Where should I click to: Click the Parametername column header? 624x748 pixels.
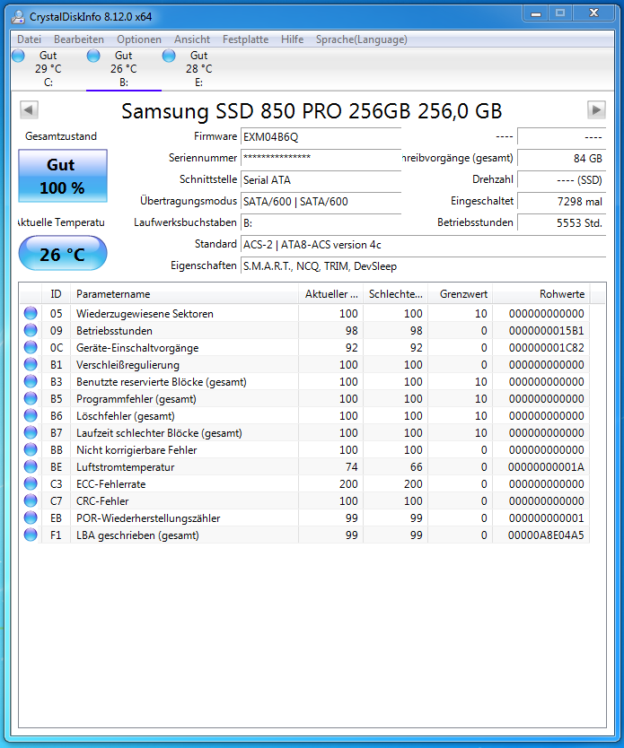184,294
